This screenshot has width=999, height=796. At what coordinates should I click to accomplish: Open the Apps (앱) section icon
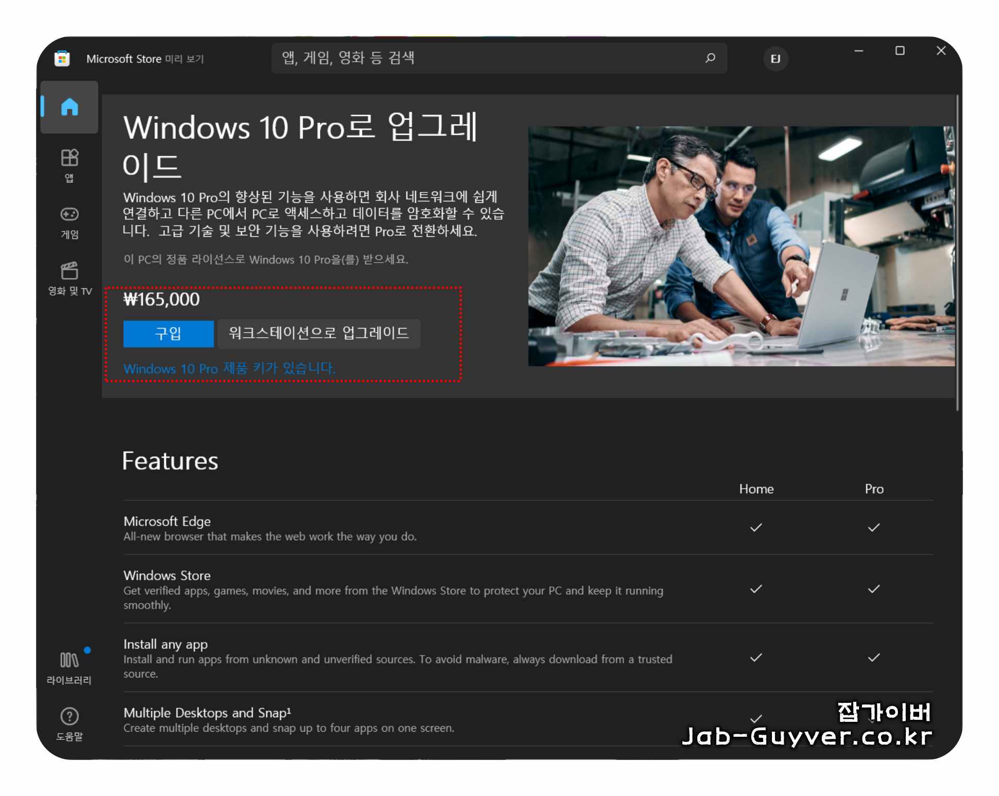coord(70,159)
